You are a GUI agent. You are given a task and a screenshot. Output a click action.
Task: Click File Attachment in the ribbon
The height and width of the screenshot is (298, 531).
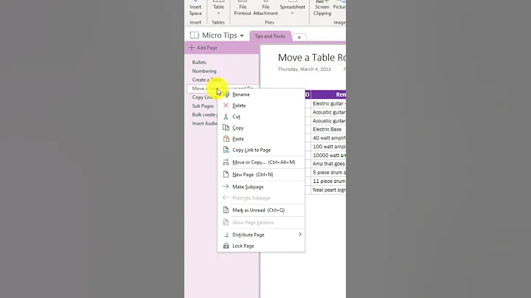[265, 8]
